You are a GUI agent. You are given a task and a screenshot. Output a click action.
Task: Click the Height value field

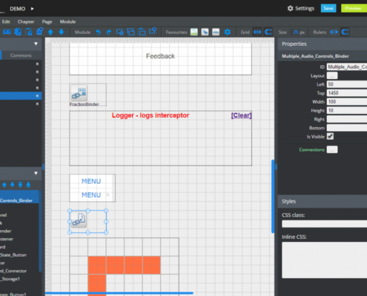(x=347, y=110)
